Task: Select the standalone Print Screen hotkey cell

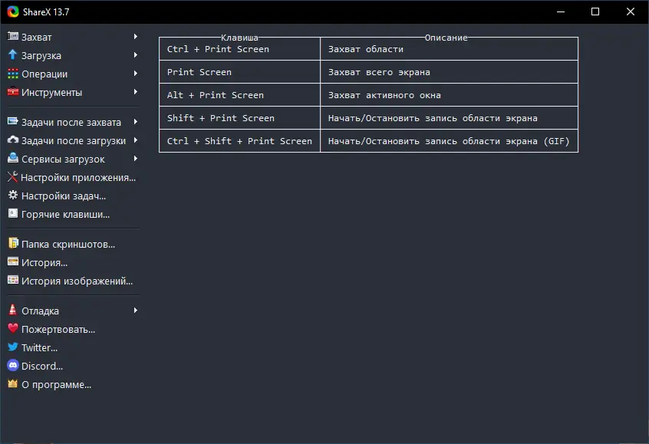Action: [239, 72]
